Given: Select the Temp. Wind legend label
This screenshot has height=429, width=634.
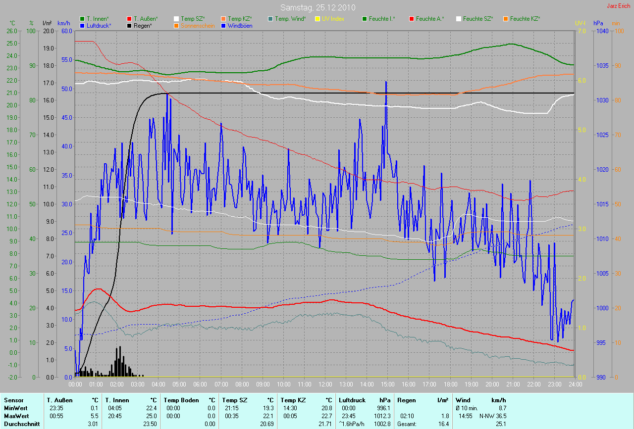Looking at the screenshot, I should (290, 19).
